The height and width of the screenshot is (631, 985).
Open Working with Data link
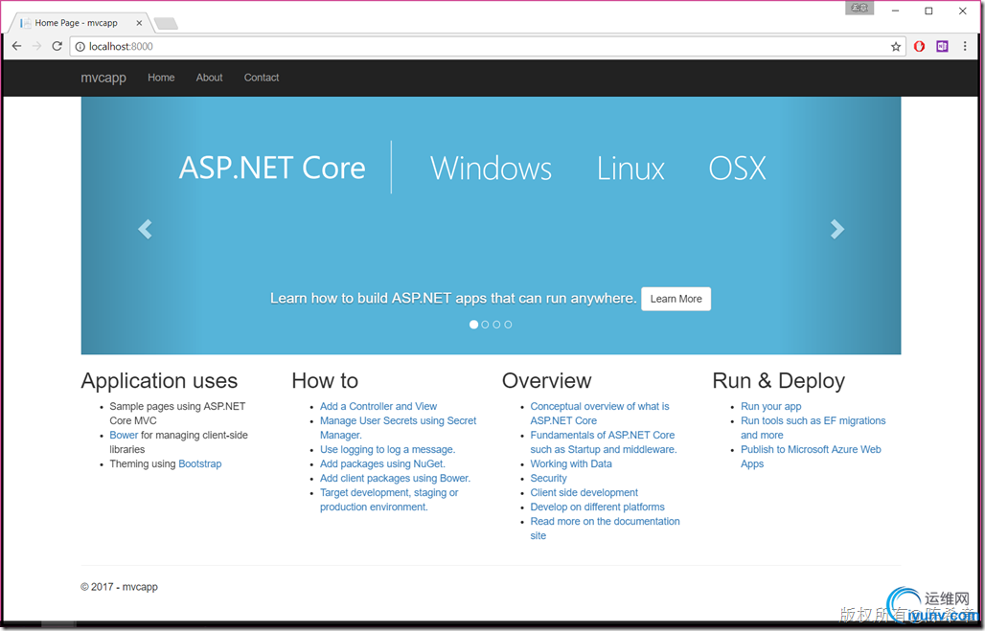coord(571,464)
